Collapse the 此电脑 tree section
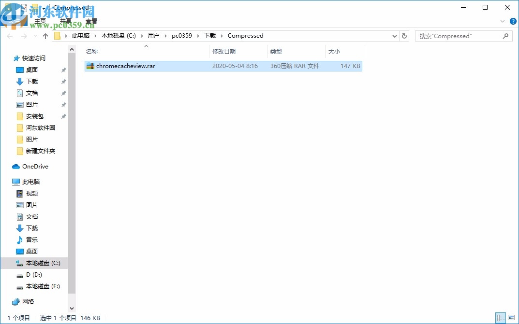The height and width of the screenshot is (324, 519). click(x=8, y=182)
